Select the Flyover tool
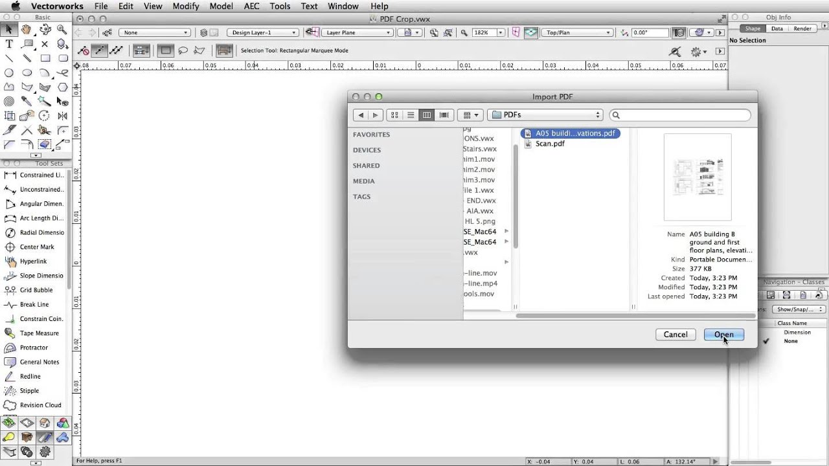This screenshot has width=829, height=466. [x=45, y=29]
